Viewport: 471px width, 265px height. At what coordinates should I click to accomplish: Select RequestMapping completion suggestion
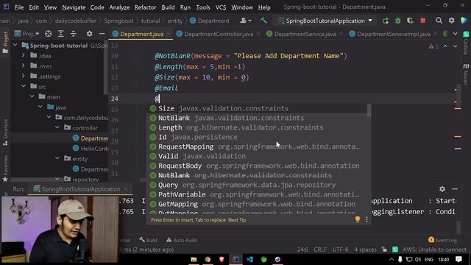pyautogui.click(x=258, y=146)
